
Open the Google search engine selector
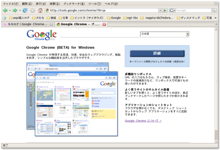pyautogui.click(x=172, y=10)
